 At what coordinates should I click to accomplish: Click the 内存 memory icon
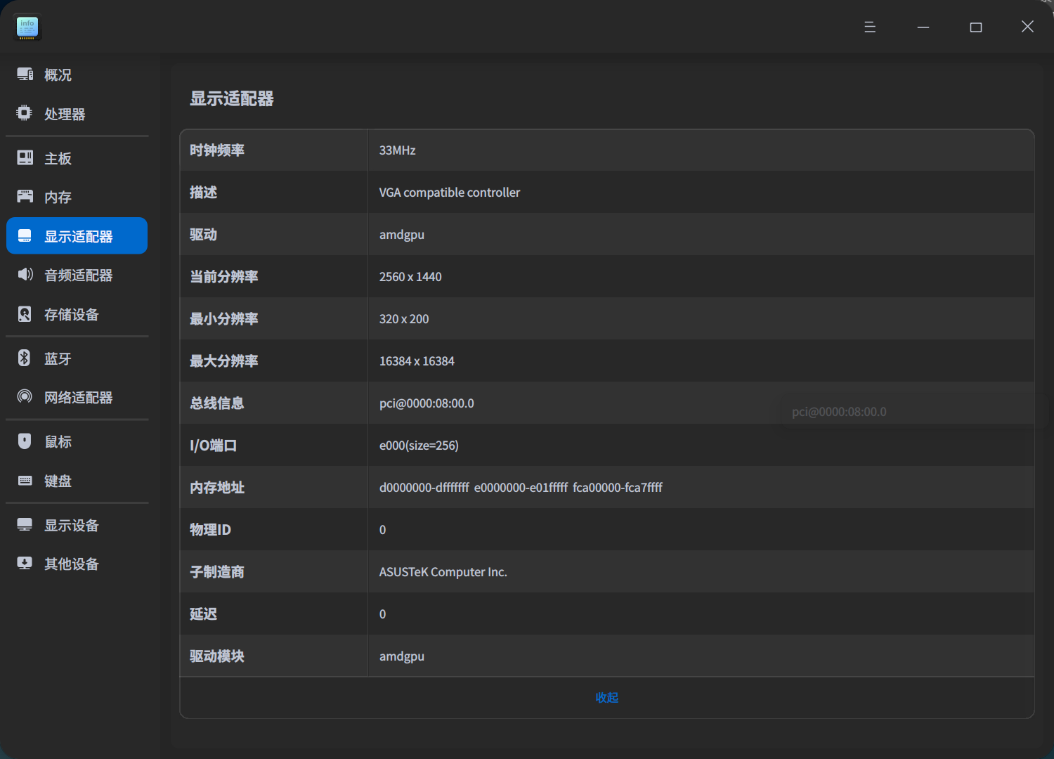(25, 196)
